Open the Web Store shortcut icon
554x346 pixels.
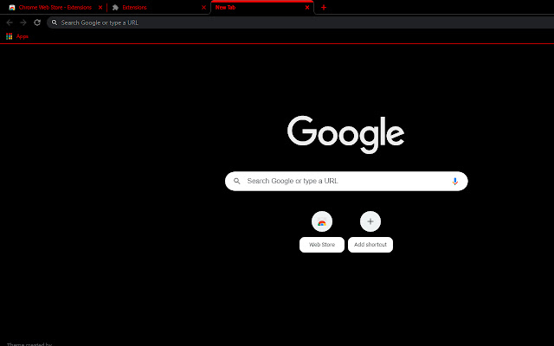322,221
